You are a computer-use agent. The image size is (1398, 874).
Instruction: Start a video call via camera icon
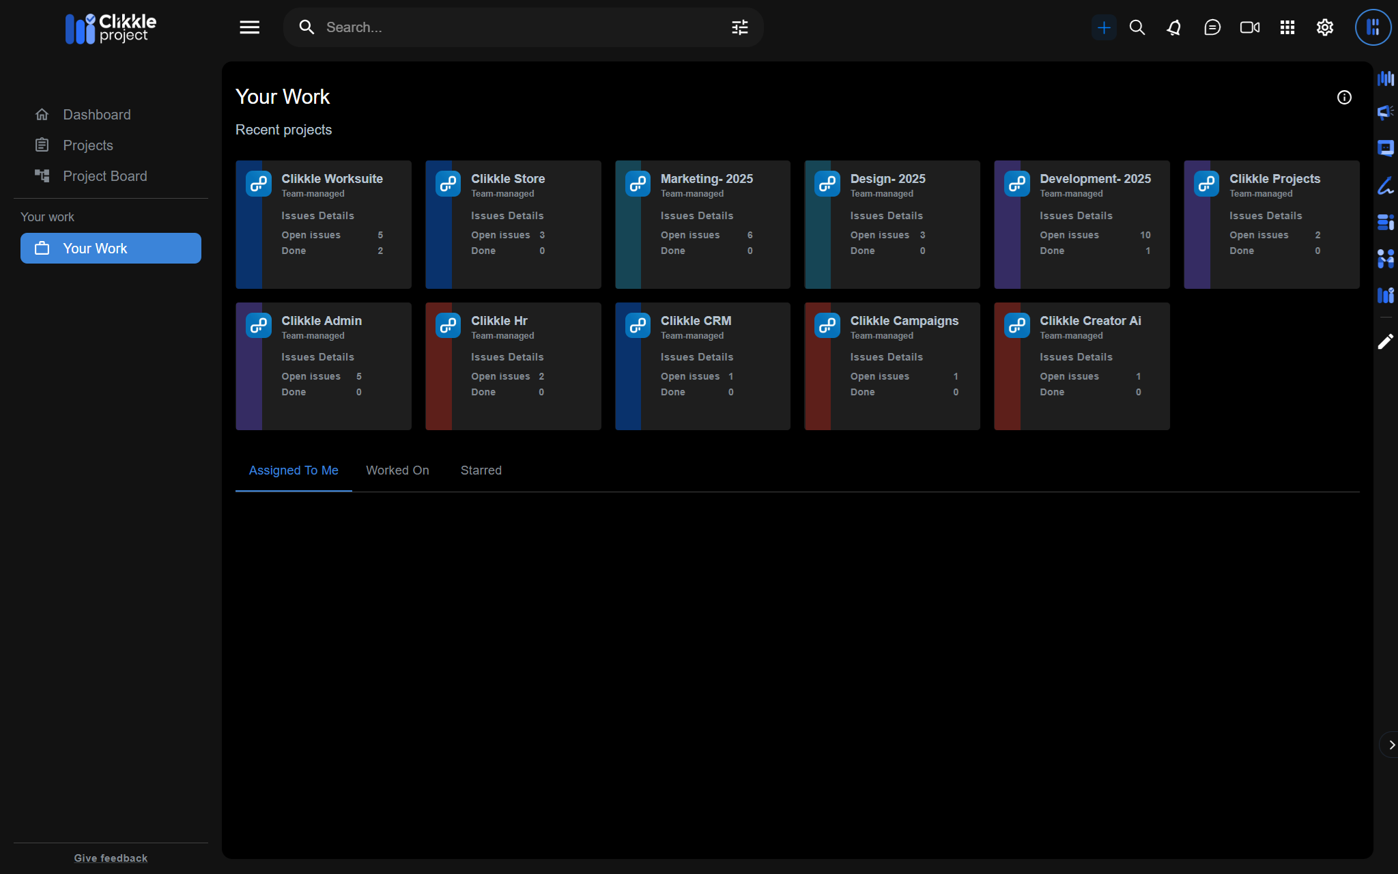point(1250,27)
